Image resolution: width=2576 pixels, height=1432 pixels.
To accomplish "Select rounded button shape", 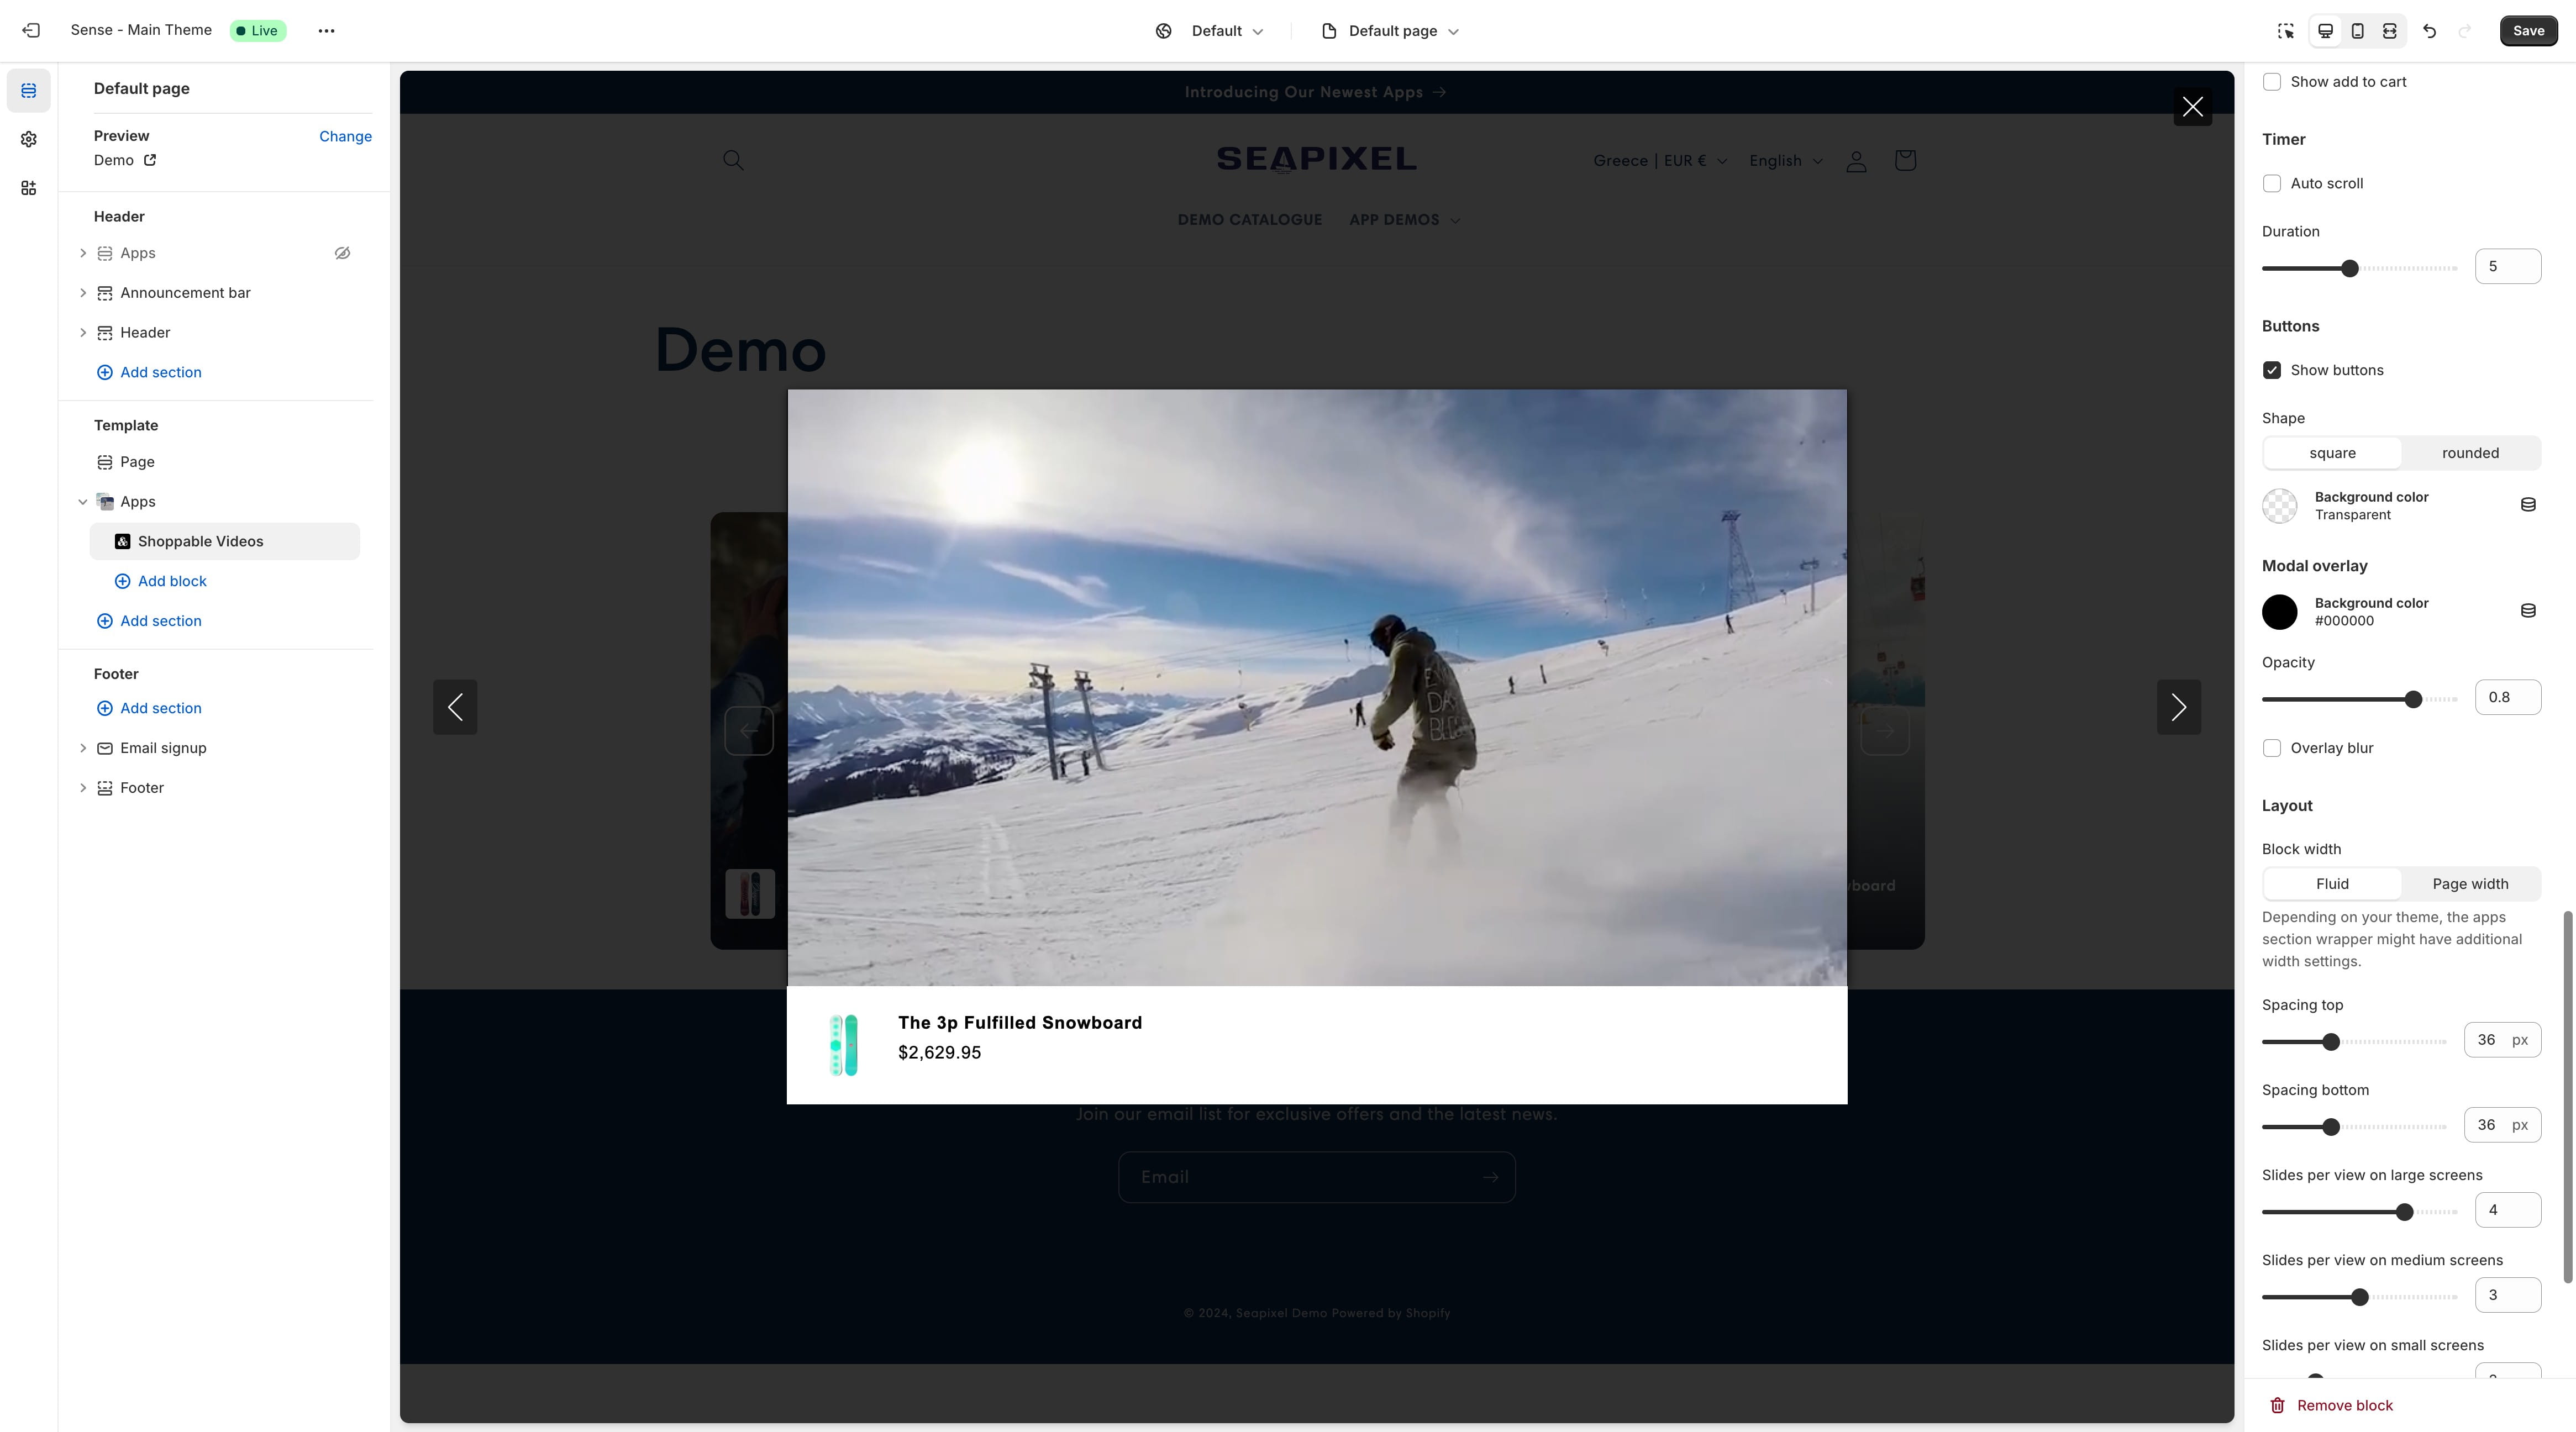I will click(2470, 453).
